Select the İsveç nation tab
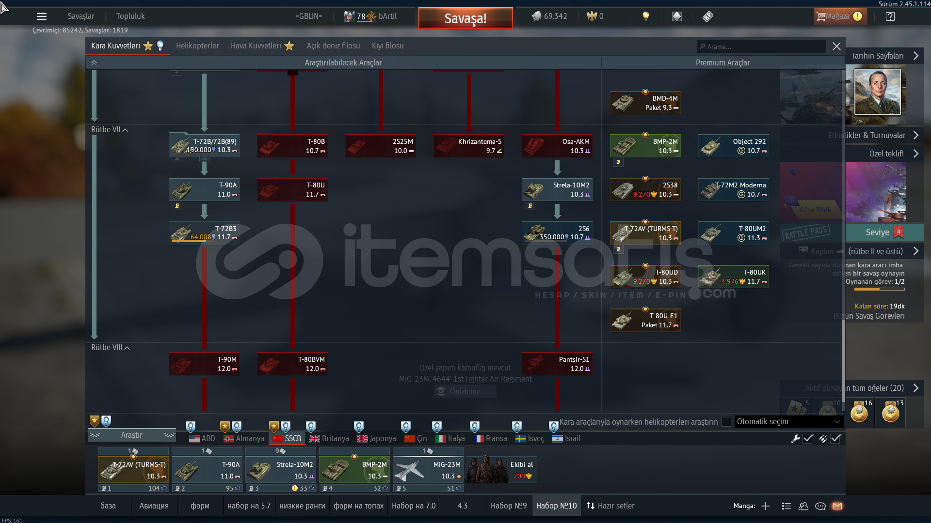The height and width of the screenshot is (523, 931). click(530, 439)
